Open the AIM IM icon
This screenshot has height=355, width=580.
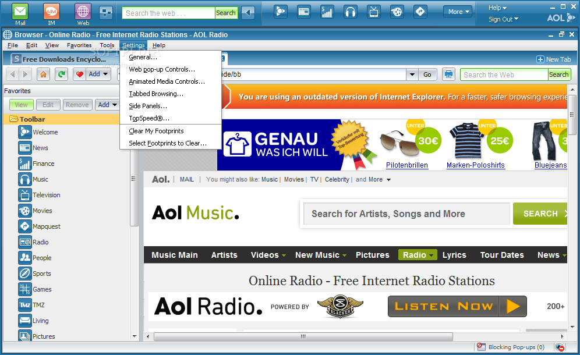(x=51, y=11)
